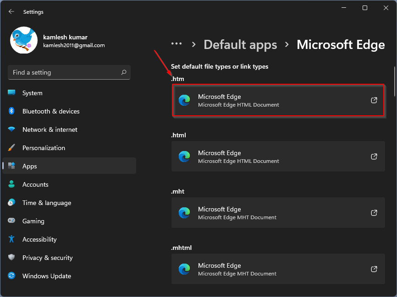The width and height of the screenshot is (397, 297).
Task: Click the Find a setting search box
Action: pyautogui.click(x=69, y=72)
